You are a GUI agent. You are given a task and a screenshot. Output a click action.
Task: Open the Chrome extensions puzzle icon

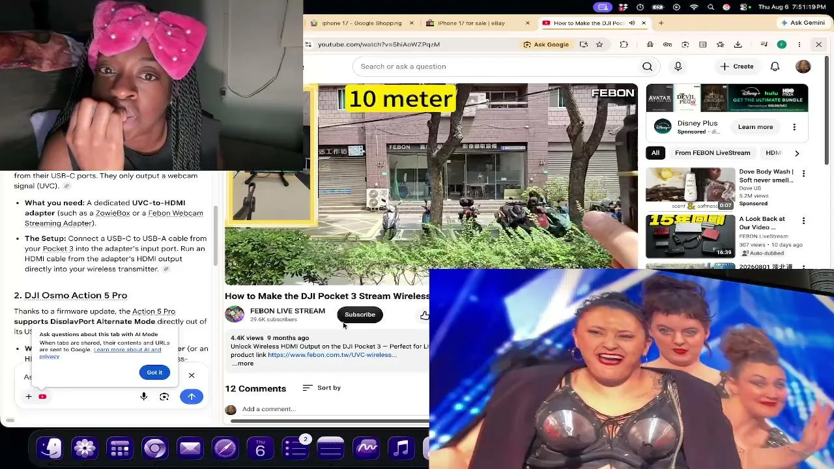tap(624, 44)
